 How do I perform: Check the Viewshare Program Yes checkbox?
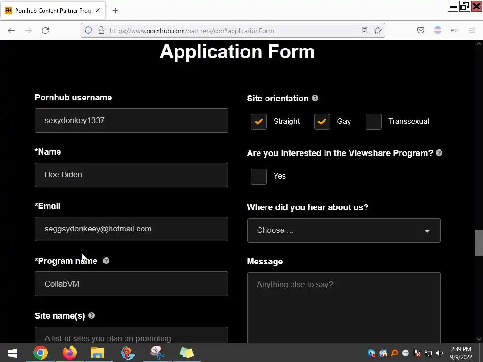pyautogui.click(x=259, y=176)
